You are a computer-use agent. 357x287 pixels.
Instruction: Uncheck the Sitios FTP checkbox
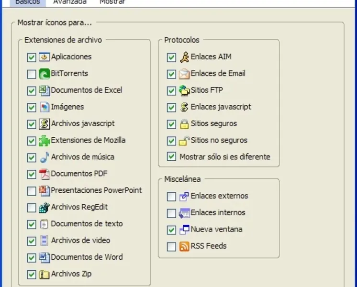pyautogui.click(x=171, y=91)
